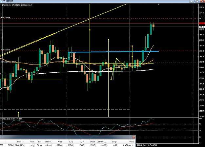
Task: Close the ETHUSD,H1 chart window
Action: pyautogui.click(x=202, y=1)
